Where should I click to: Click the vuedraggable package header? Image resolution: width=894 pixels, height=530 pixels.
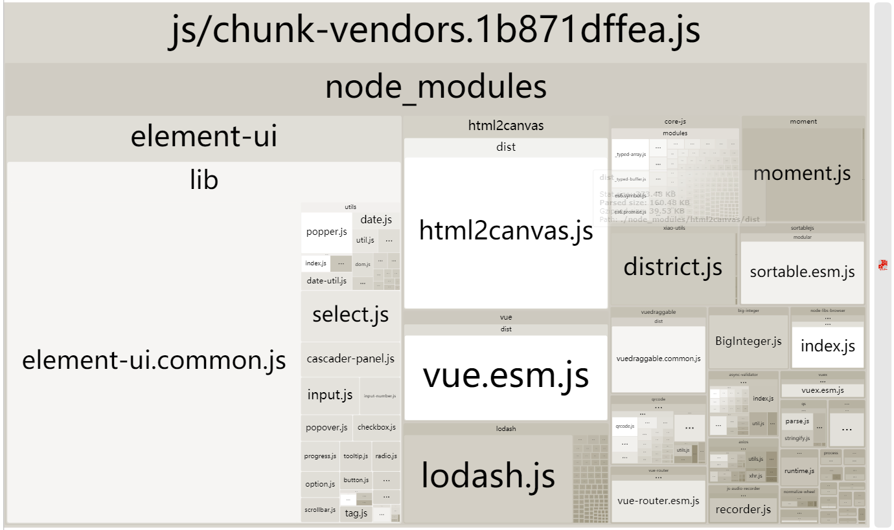coord(658,313)
